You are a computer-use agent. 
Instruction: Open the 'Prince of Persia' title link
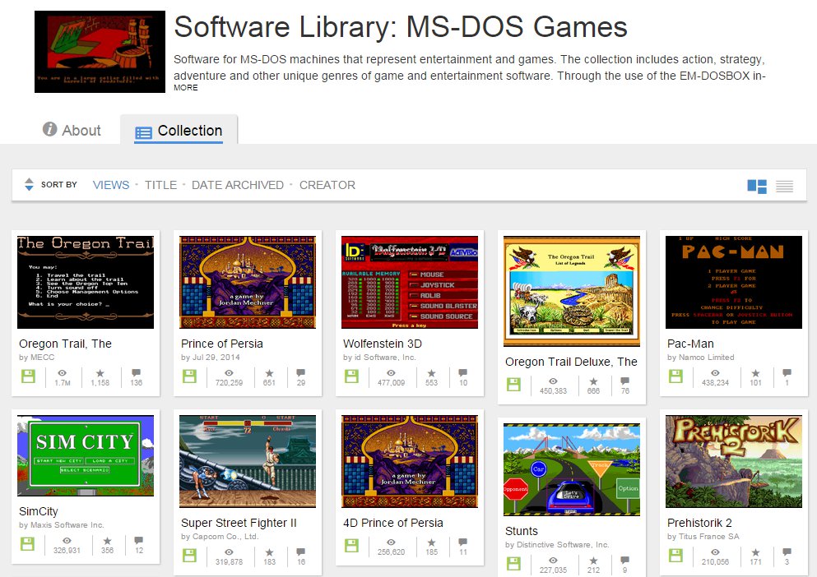click(222, 344)
